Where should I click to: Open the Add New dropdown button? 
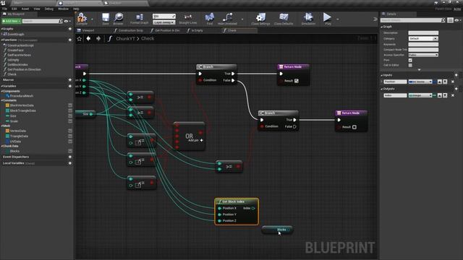tap(12, 21)
